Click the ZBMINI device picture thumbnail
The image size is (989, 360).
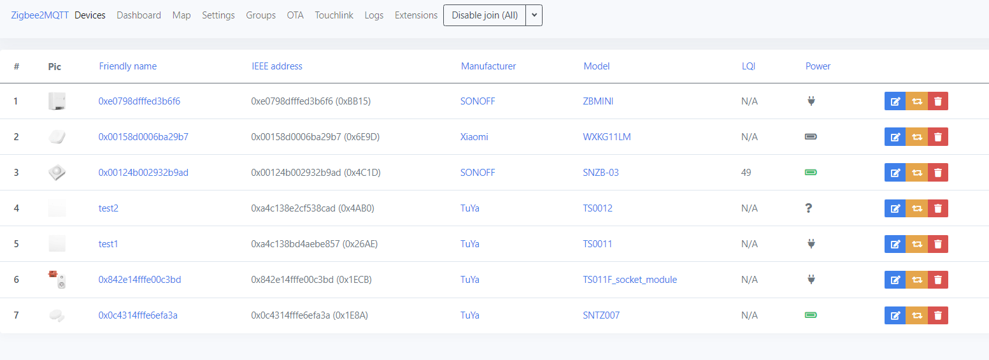click(57, 101)
